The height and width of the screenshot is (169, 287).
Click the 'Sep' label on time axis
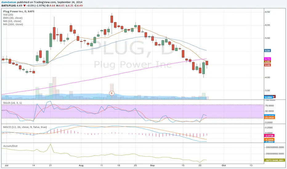(152, 165)
